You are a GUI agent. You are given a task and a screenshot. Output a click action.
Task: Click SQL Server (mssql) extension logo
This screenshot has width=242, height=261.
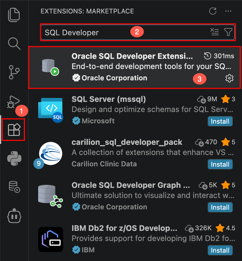50,110
